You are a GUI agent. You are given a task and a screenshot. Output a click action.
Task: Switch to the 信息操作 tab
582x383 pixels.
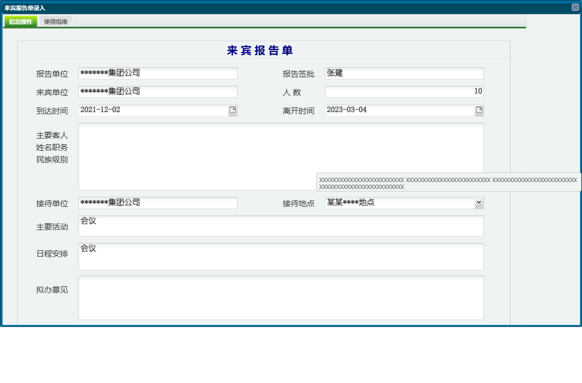click(x=21, y=22)
